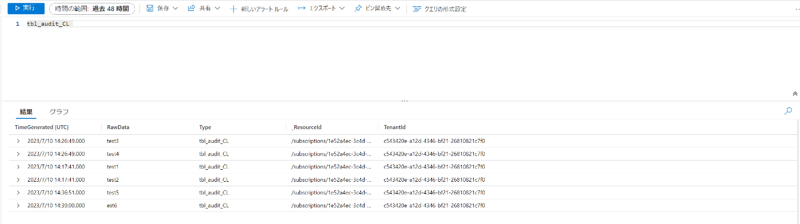The width and height of the screenshot is (800, 224).
Task: Sort by Type column header
Action: tap(205, 127)
